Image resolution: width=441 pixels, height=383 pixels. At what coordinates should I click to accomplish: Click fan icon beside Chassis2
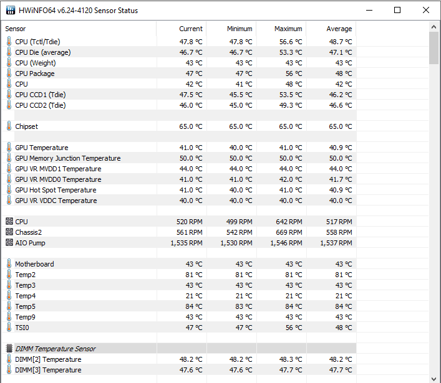(x=9, y=232)
